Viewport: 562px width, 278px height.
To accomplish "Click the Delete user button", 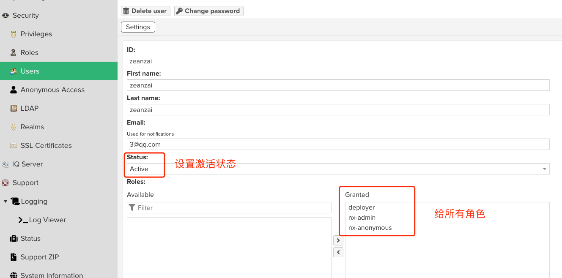I will 145,11.
